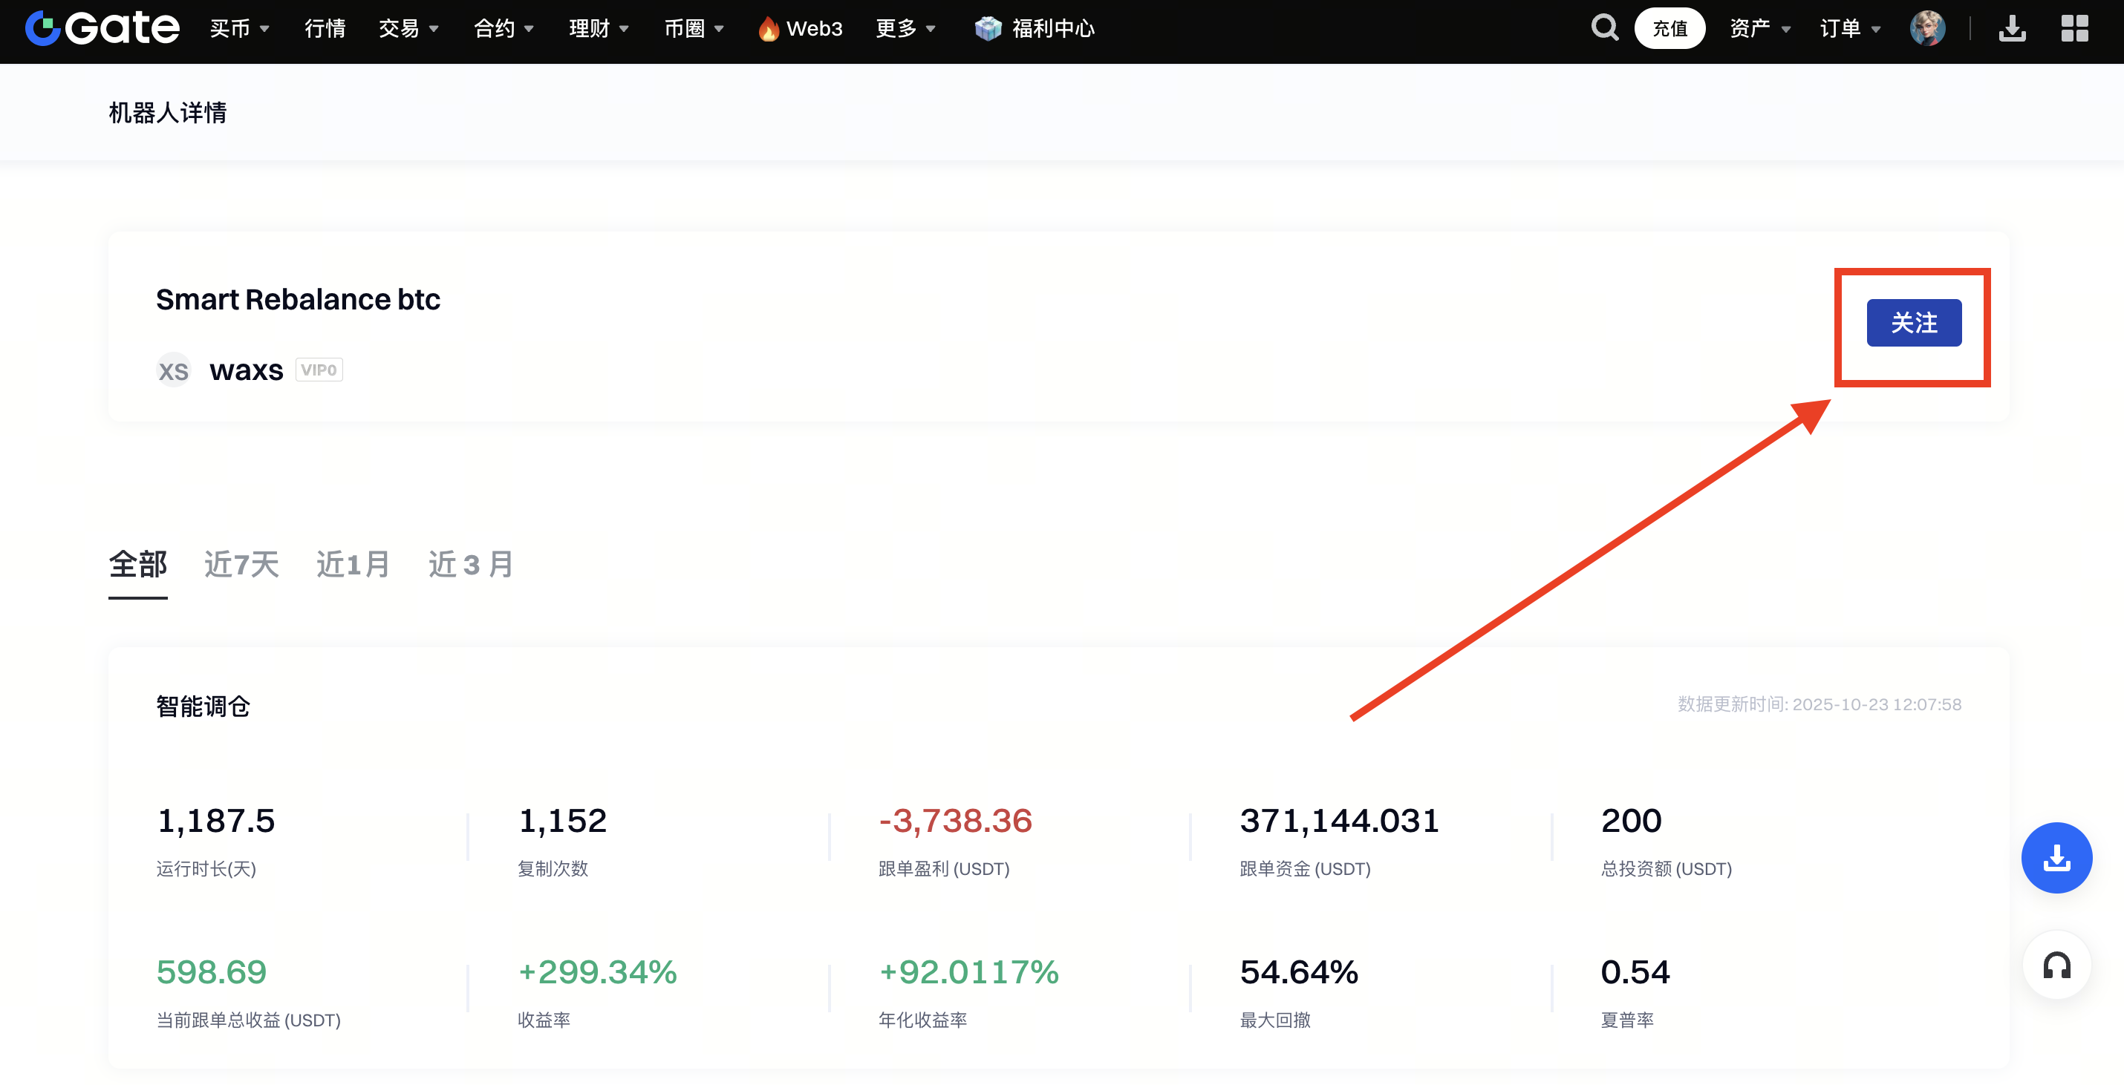2124x1085 pixels.
Task: Switch to the 近 3 月 tab
Action: [x=471, y=564]
